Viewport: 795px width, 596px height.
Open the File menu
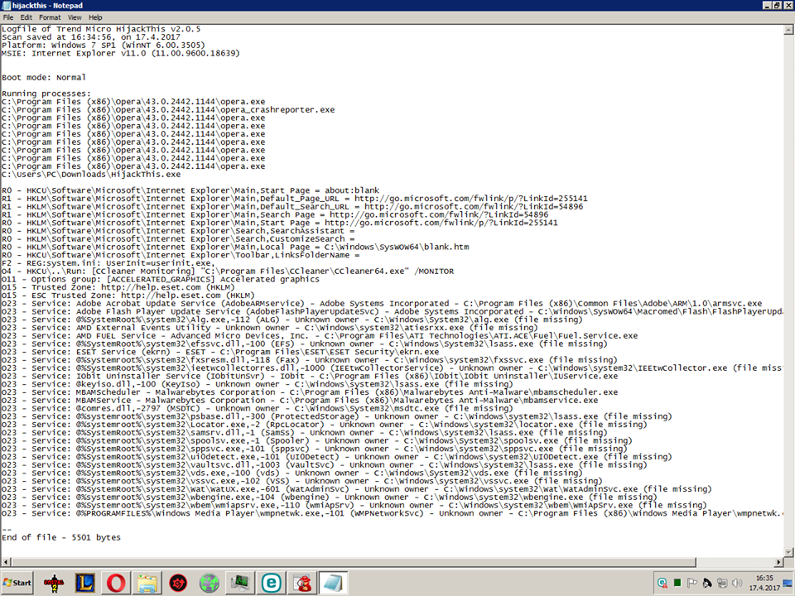tap(8, 17)
